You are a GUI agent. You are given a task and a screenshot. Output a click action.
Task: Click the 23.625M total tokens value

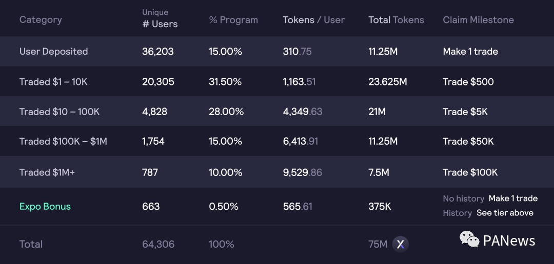click(x=388, y=82)
